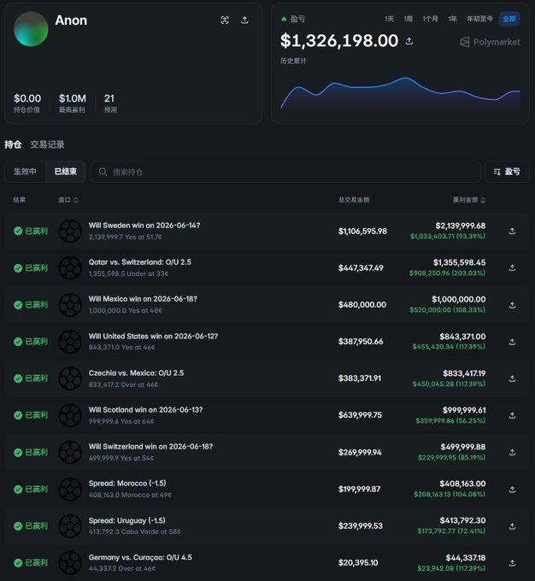Click the 21 预测 stat
535x581 pixels.
tap(110, 103)
